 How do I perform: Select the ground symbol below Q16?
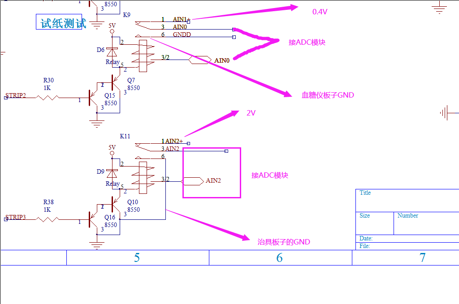[x=97, y=245]
